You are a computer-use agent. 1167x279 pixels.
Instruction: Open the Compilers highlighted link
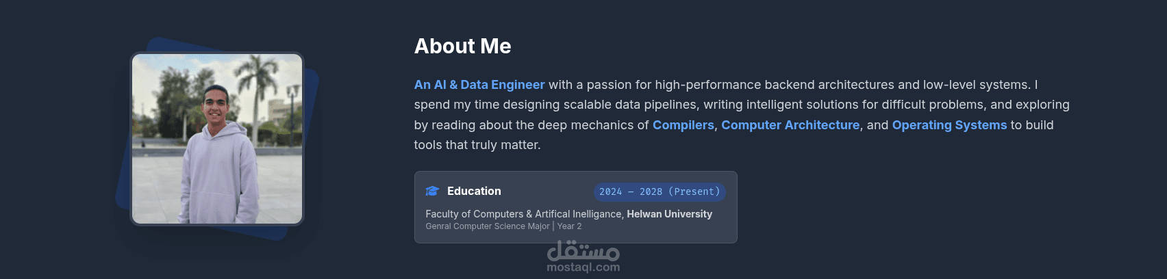tap(683, 125)
